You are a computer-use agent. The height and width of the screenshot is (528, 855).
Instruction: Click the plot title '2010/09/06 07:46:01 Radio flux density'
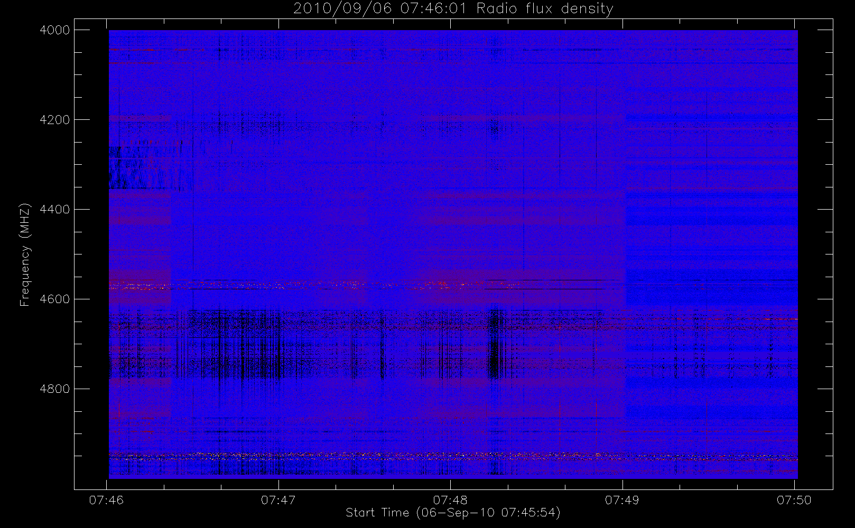(x=453, y=9)
